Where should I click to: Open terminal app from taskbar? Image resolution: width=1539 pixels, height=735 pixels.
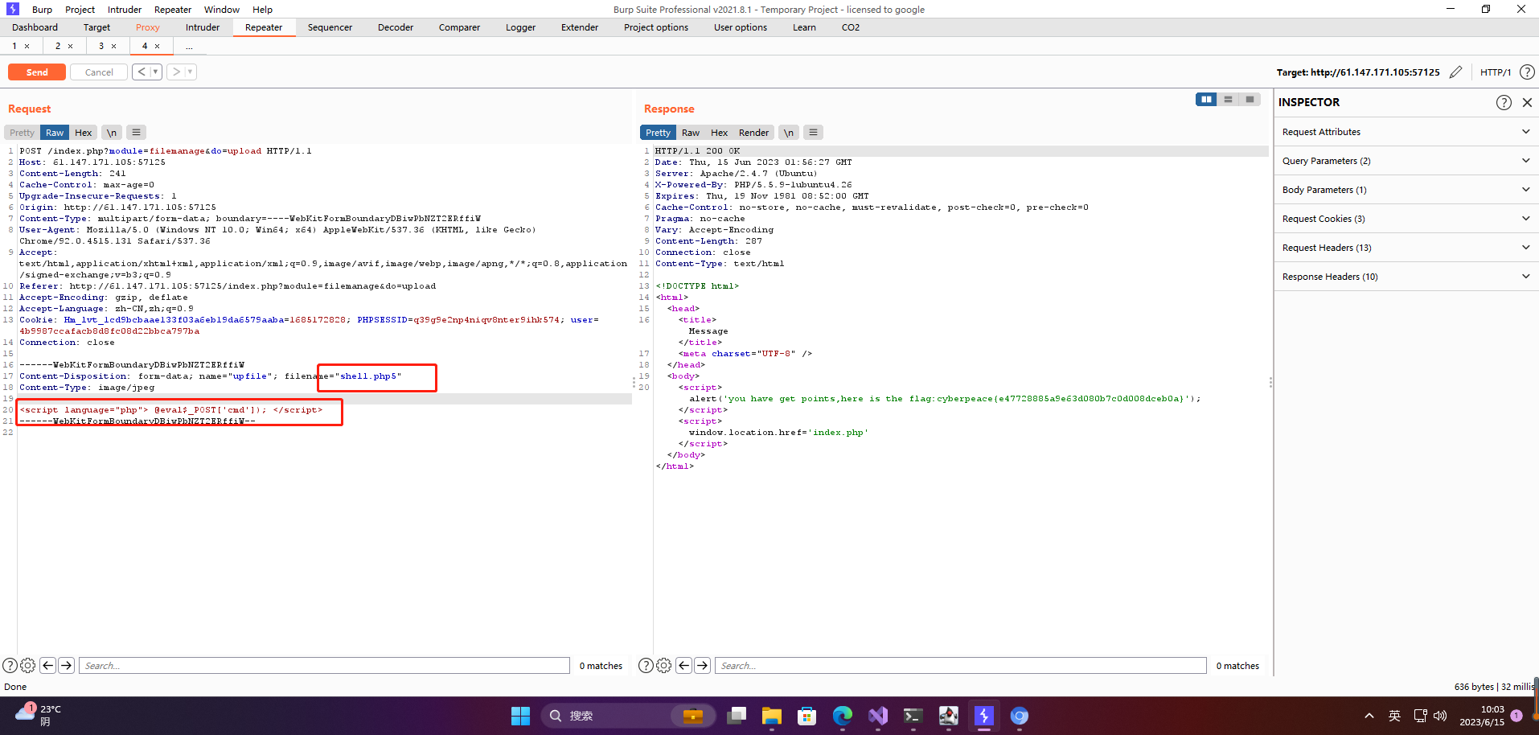pyautogui.click(x=913, y=716)
